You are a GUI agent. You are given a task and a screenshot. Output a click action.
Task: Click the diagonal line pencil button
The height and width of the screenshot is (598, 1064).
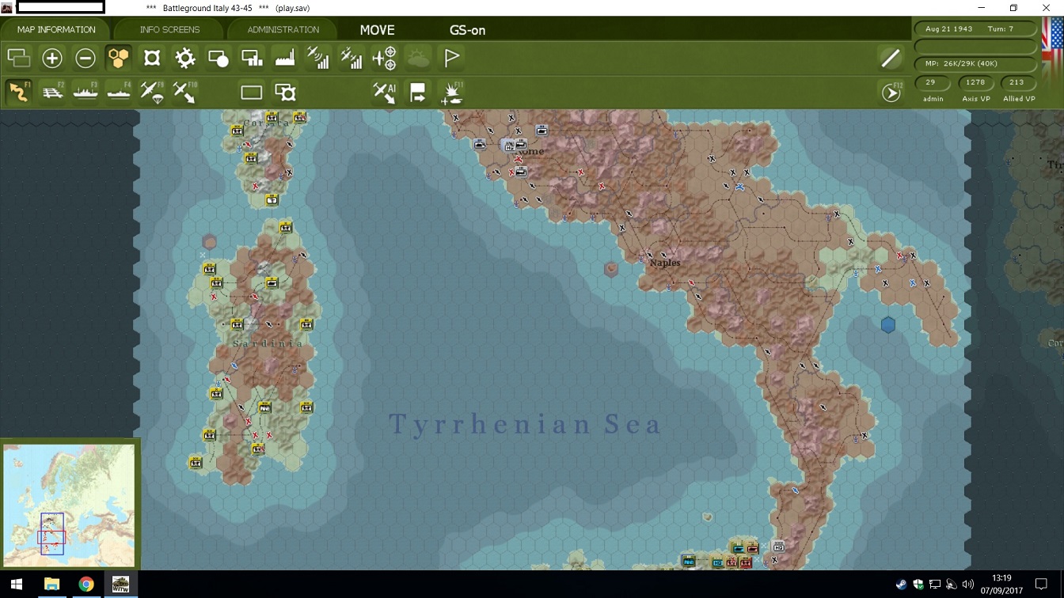[891, 58]
